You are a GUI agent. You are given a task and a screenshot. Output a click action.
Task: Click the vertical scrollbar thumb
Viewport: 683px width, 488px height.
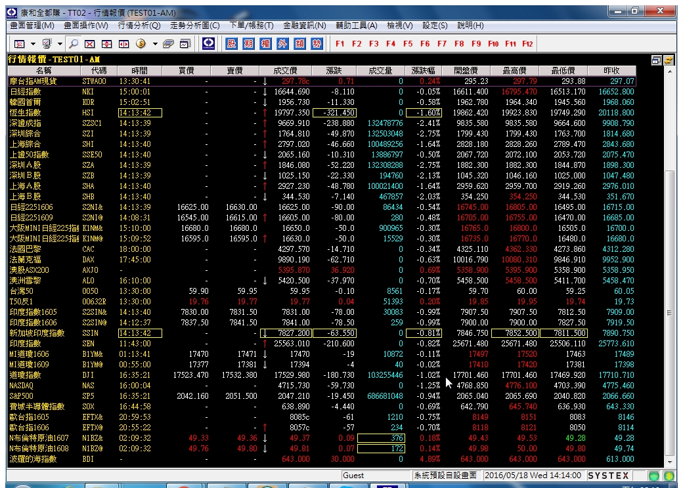[x=669, y=313]
